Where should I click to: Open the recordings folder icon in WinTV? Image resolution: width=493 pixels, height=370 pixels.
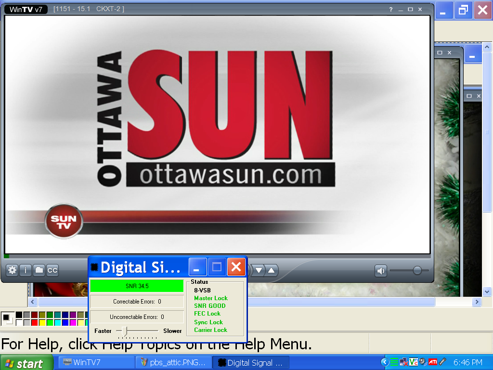click(39, 270)
